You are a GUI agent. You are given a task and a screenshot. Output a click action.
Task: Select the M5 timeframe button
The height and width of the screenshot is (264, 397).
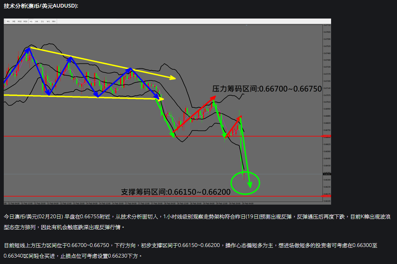tap(14, 22)
